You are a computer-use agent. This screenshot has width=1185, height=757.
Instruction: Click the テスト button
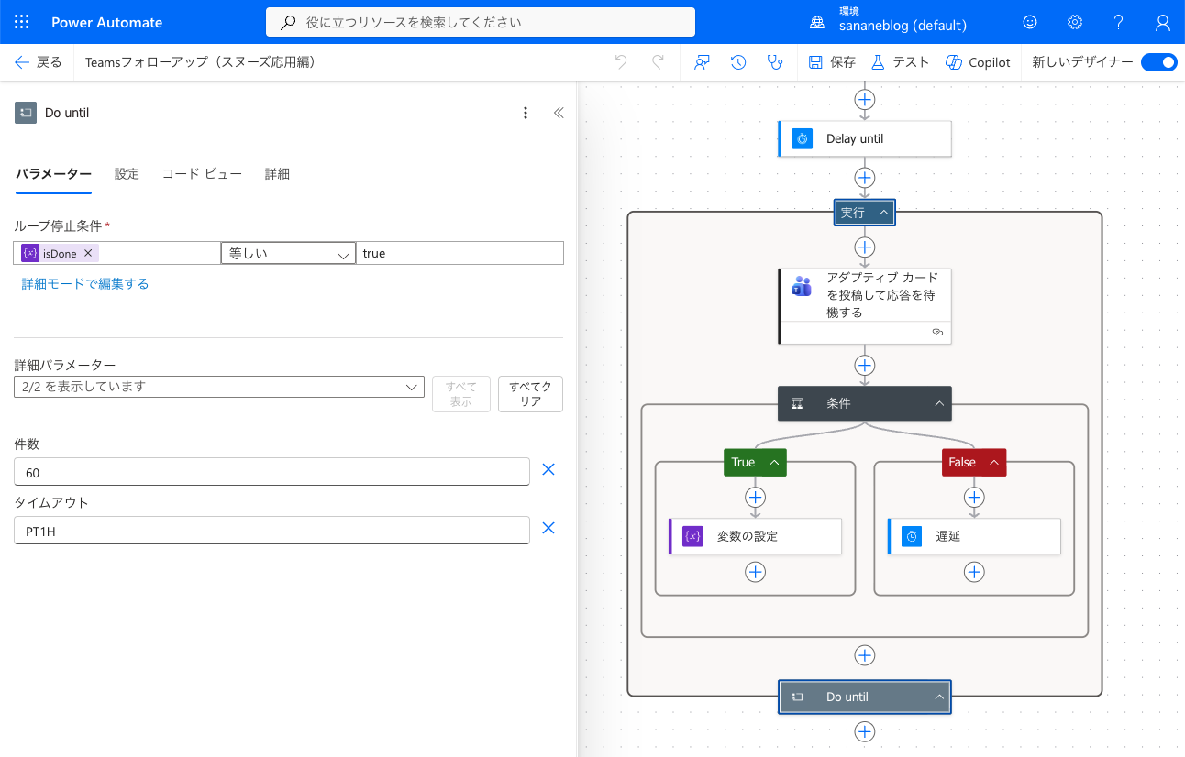click(x=900, y=62)
